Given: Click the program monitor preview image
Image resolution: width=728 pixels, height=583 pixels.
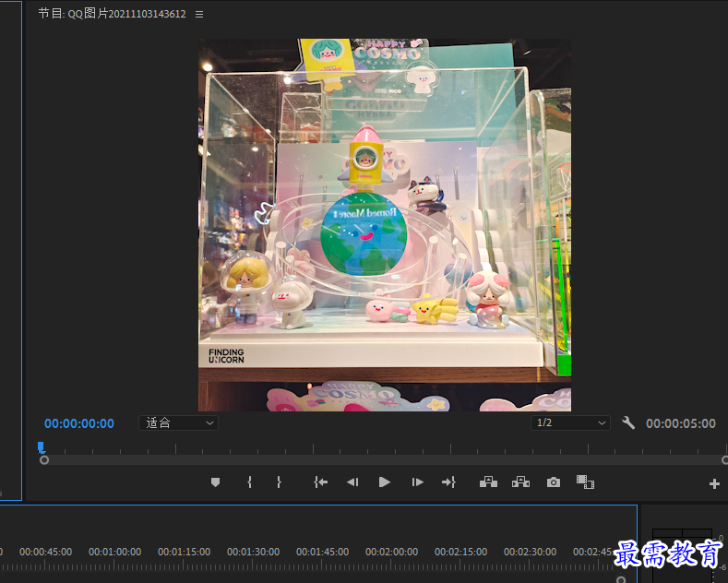Looking at the screenshot, I should [385, 225].
